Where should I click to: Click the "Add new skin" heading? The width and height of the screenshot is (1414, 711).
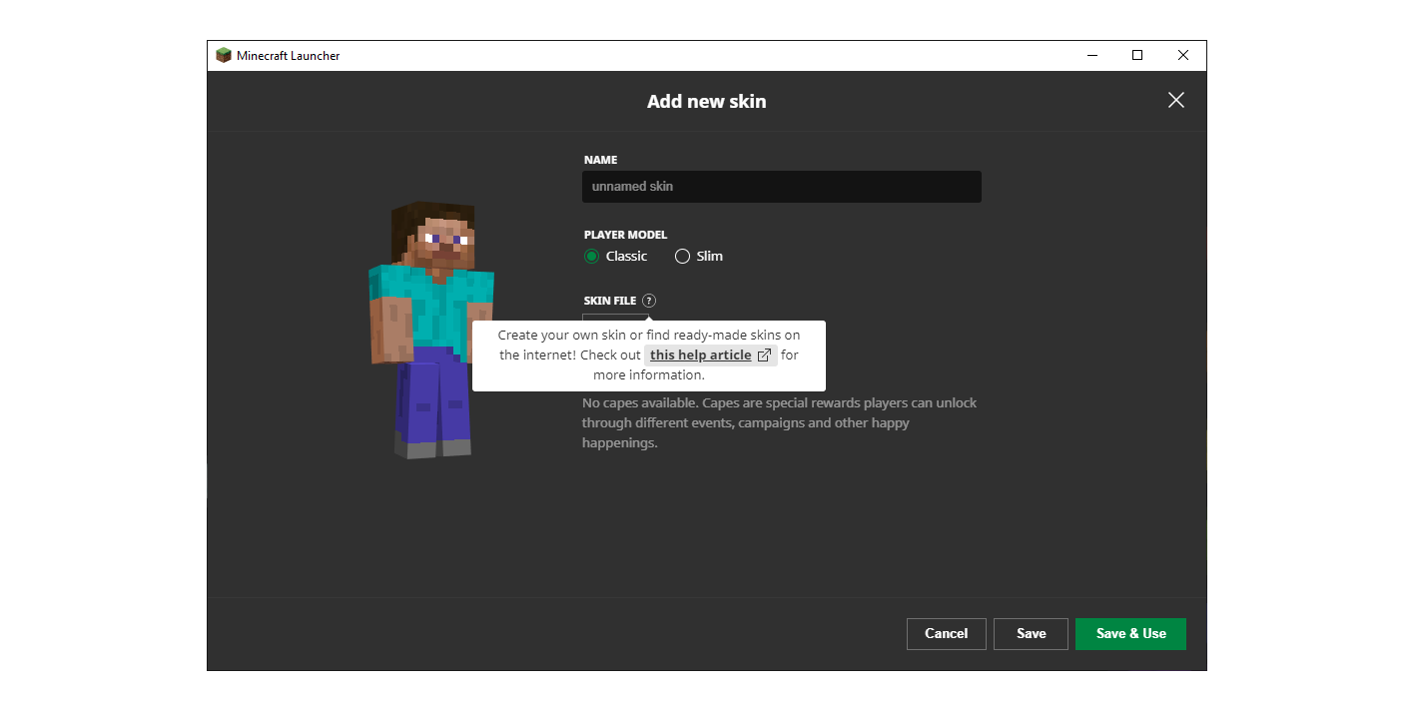(x=707, y=101)
